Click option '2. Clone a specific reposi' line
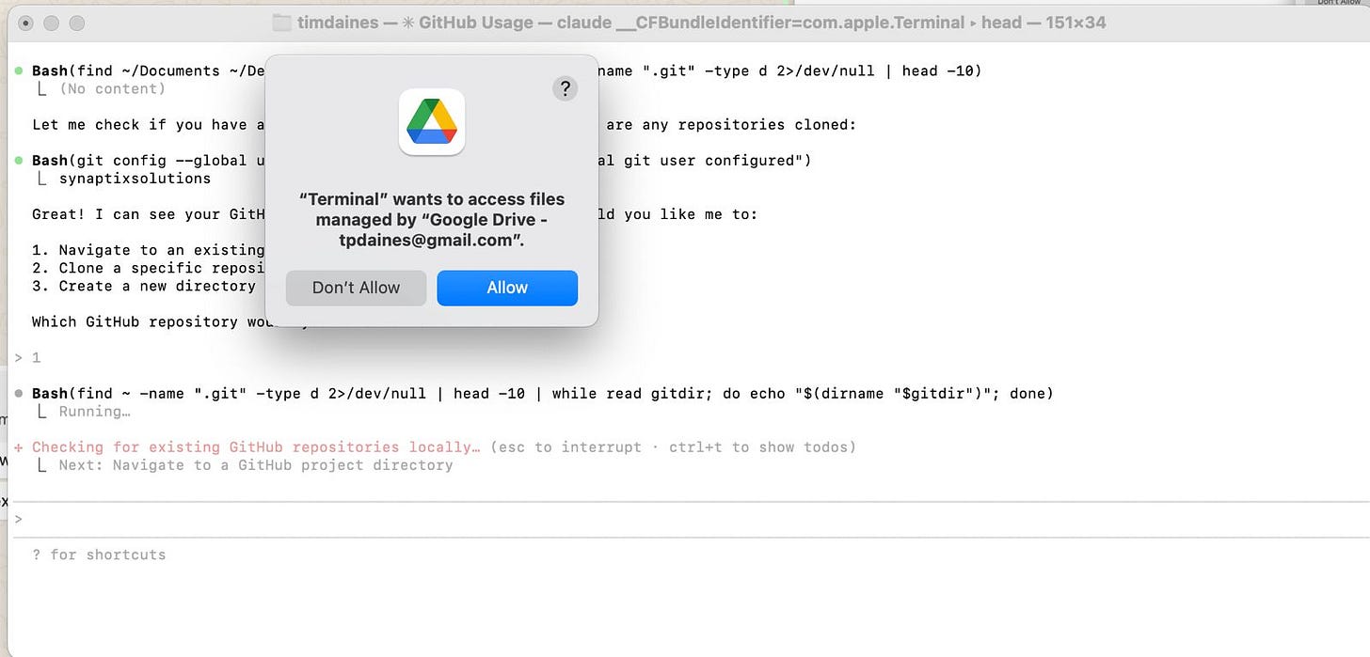The image size is (1370, 657). (149, 268)
